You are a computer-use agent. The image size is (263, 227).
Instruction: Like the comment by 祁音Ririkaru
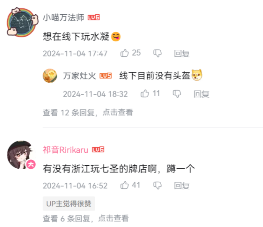pos(125,185)
